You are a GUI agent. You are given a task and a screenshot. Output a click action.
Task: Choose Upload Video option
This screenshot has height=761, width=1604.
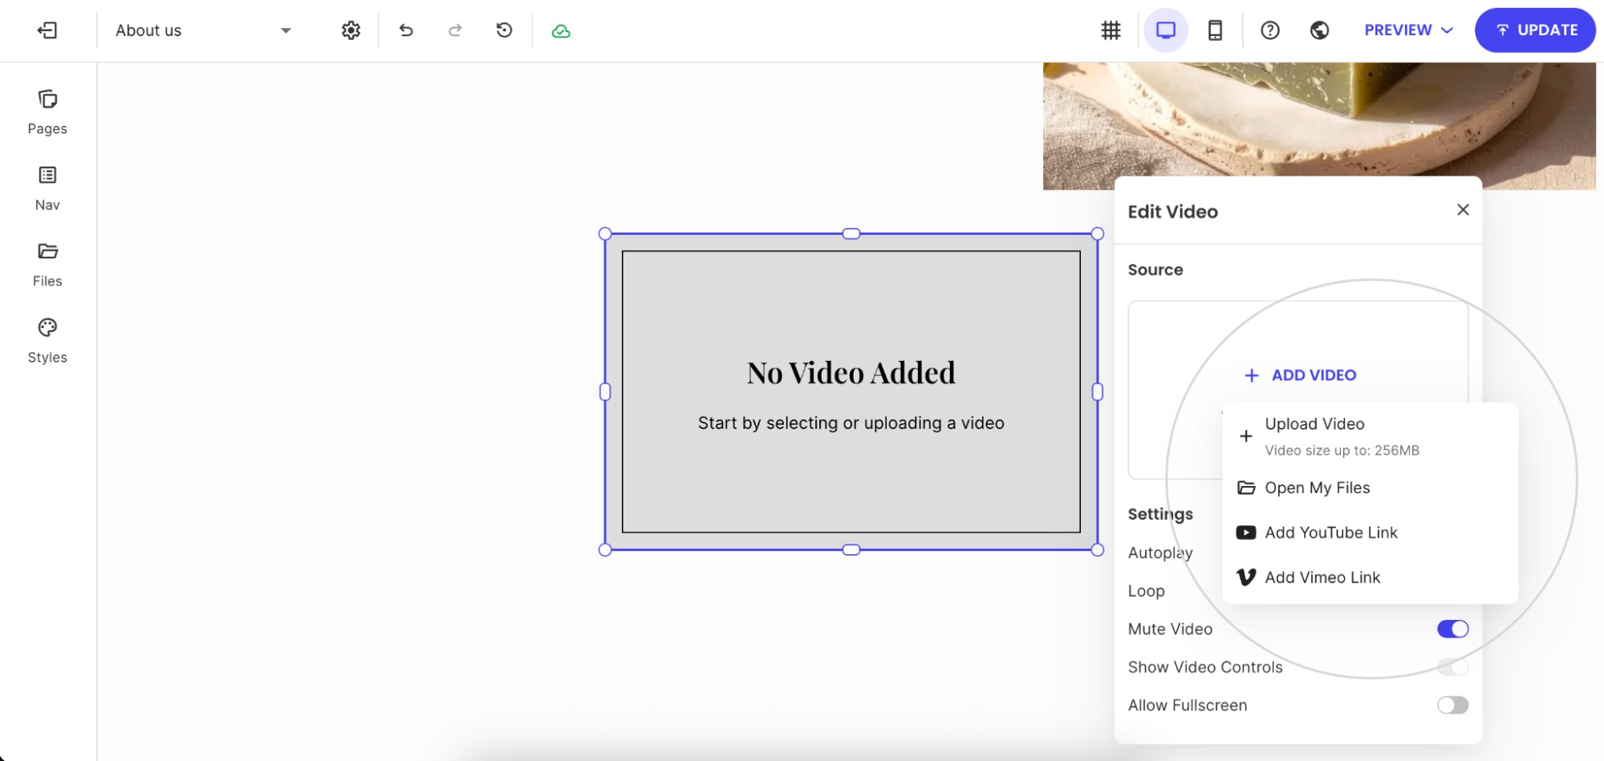pyautogui.click(x=1370, y=436)
